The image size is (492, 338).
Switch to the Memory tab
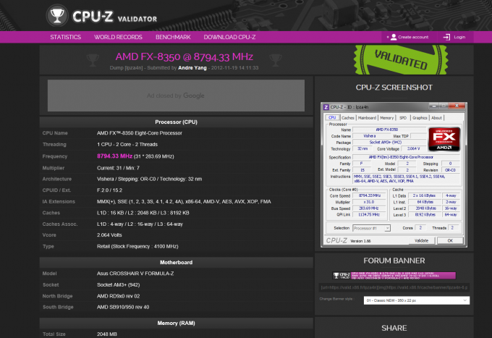coord(386,118)
